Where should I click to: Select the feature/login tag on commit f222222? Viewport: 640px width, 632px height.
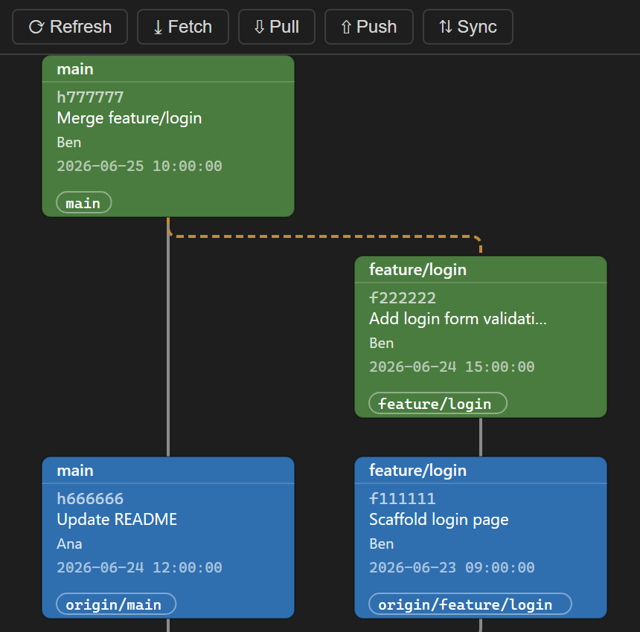tap(438, 403)
